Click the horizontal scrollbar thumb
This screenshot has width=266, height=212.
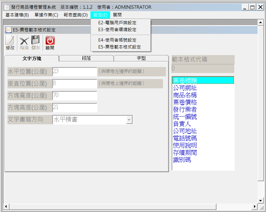pyautogui.click(x=113, y=207)
